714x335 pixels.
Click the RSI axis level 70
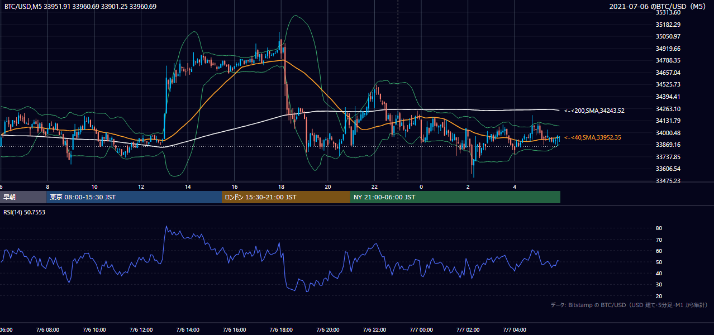[659, 240]
